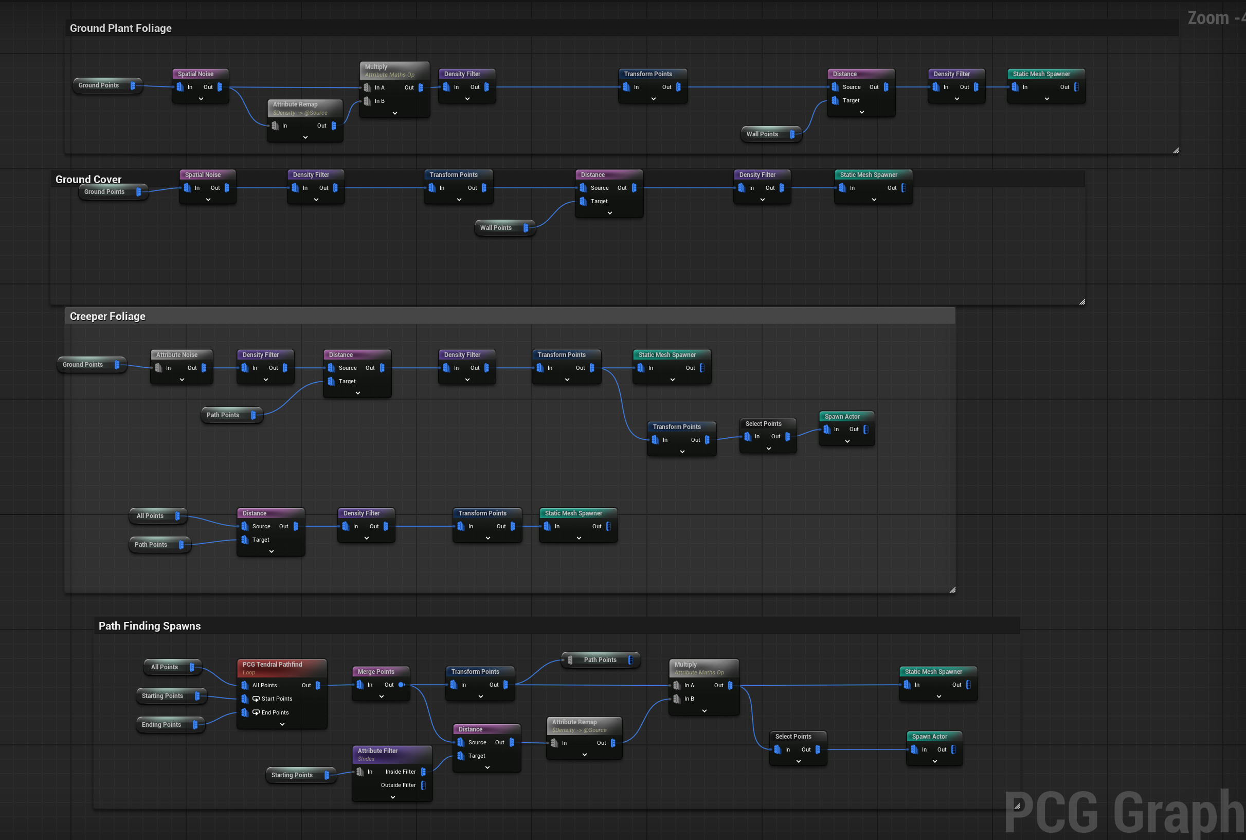Expand the Attribute Filter node's bottom chevron
The height and width of the screenshot is (840, 1246).
[392, 797]
